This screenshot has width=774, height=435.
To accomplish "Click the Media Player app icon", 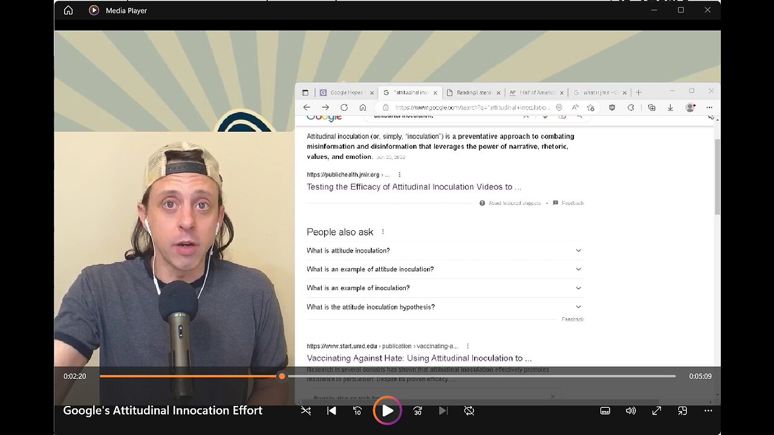I will click(x=94, y=10).
